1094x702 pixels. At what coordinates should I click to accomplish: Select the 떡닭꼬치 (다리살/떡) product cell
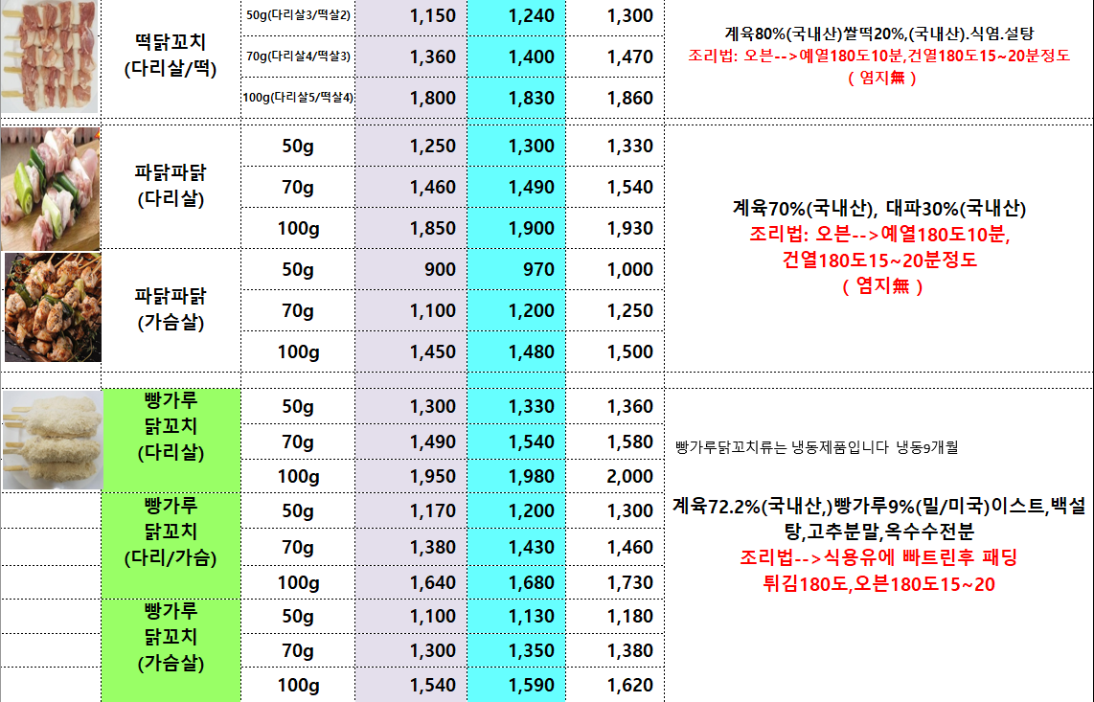pyautogui.click(x=171, y=57)
